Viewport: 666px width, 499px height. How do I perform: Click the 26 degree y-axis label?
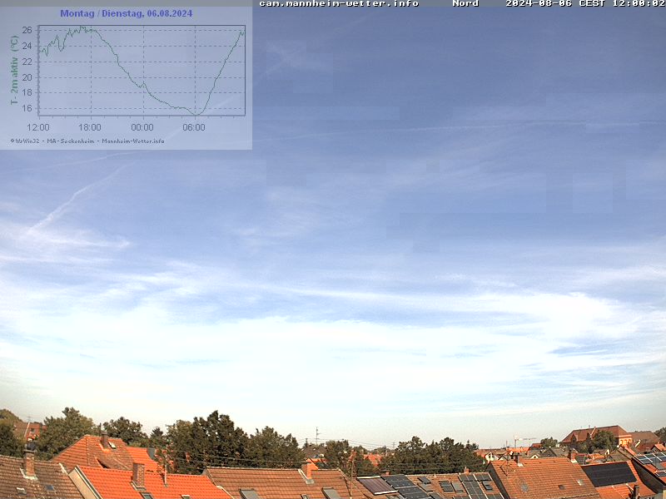point(27,31)
